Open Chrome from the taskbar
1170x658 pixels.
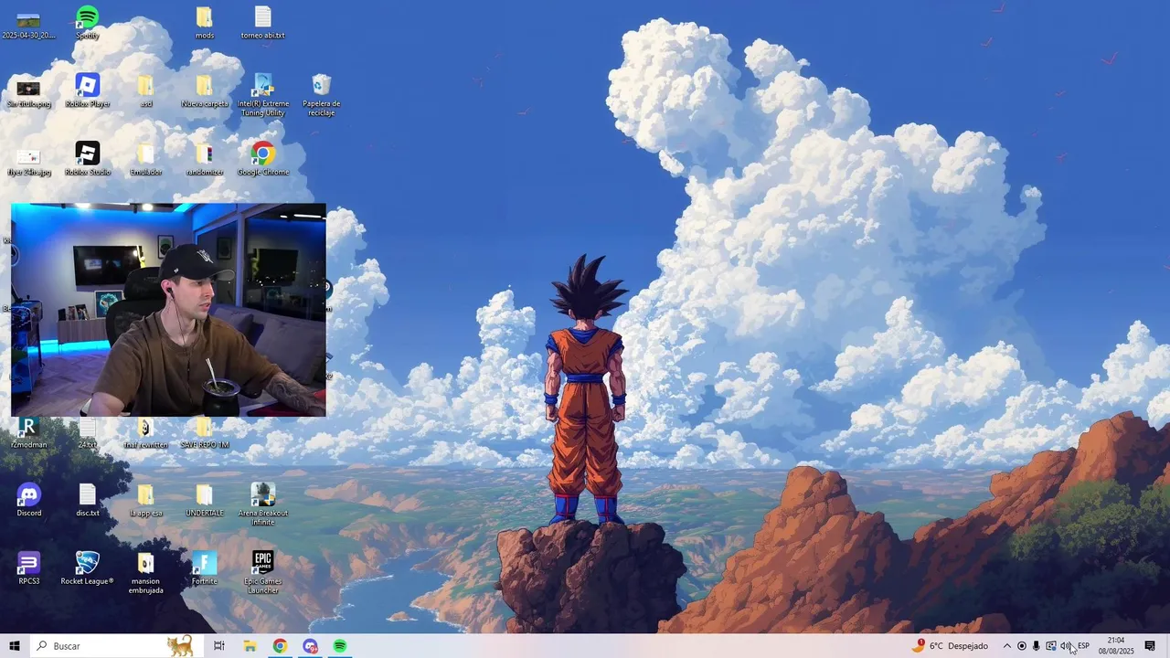tap(280, 646)
